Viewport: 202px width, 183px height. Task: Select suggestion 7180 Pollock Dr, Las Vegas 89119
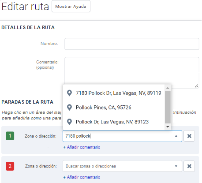point(114,93)
